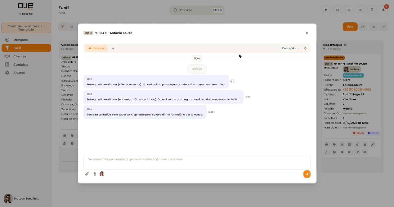The width and height of the screenshot is (394, 207).
Task: Select the Principal tab in the dialog
Action: coord(96,48)
